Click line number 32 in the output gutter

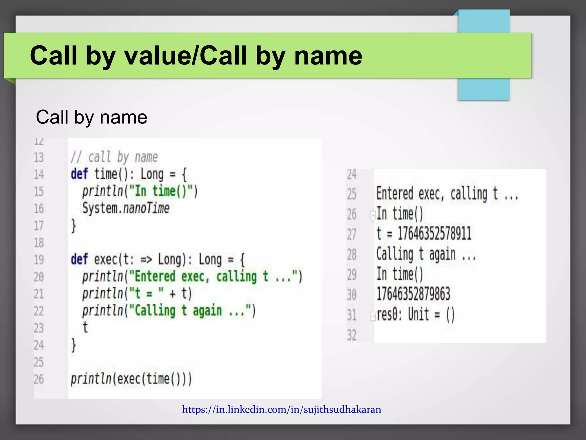(x=352, y=335)
